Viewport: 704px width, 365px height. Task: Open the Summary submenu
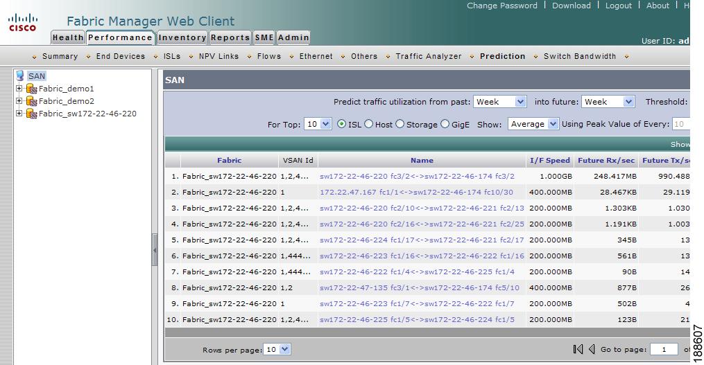[60, 56]
